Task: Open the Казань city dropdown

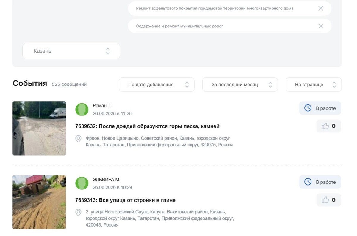Action: pos(71,51)
